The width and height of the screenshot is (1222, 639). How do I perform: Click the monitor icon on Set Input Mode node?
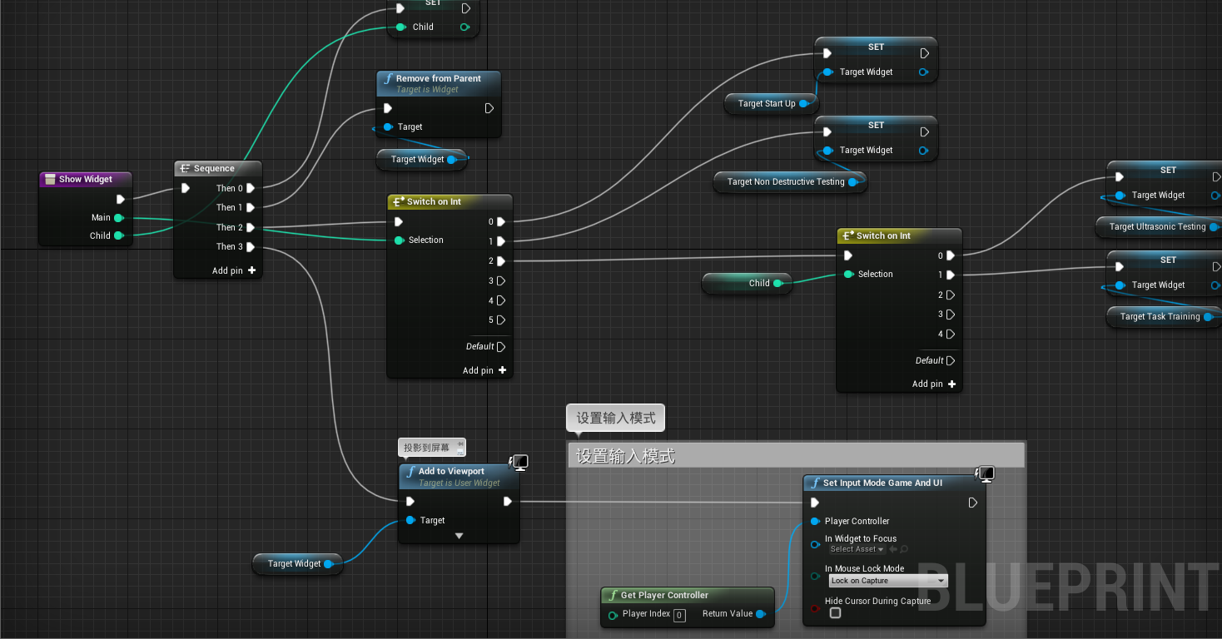pos(984,473)
